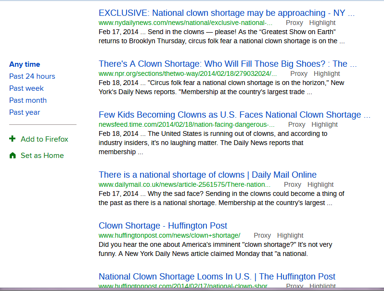Viewport: 384px width, 291px height.
Task: Click Proxy for the newsfeed.time.com result
Action: click(296, 124)
